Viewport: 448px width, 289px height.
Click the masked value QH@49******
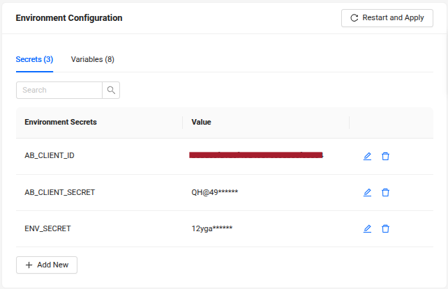(x=215, y=192)
